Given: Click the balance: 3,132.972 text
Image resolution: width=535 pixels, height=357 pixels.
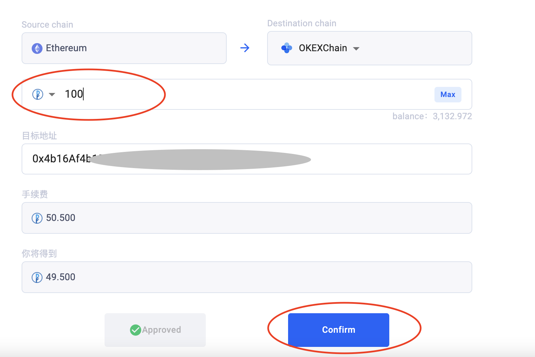Looking at the screenshot, I should [x=432, y=116].
